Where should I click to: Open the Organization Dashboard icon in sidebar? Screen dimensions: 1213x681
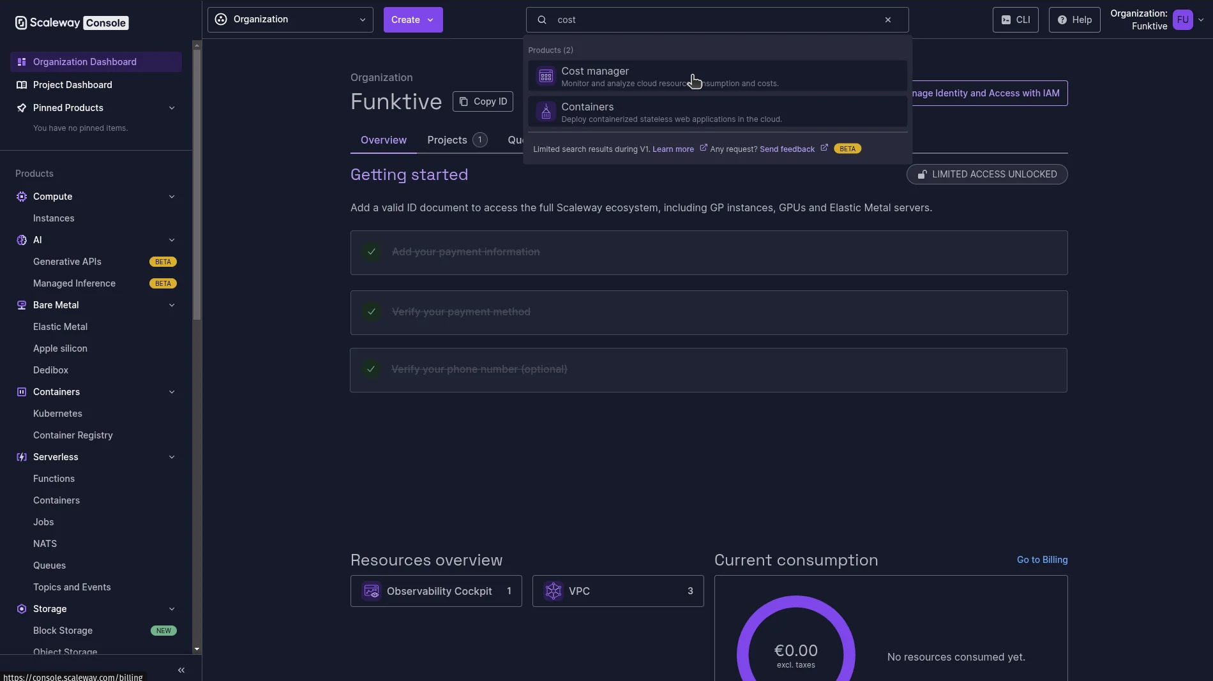point(22,62)
